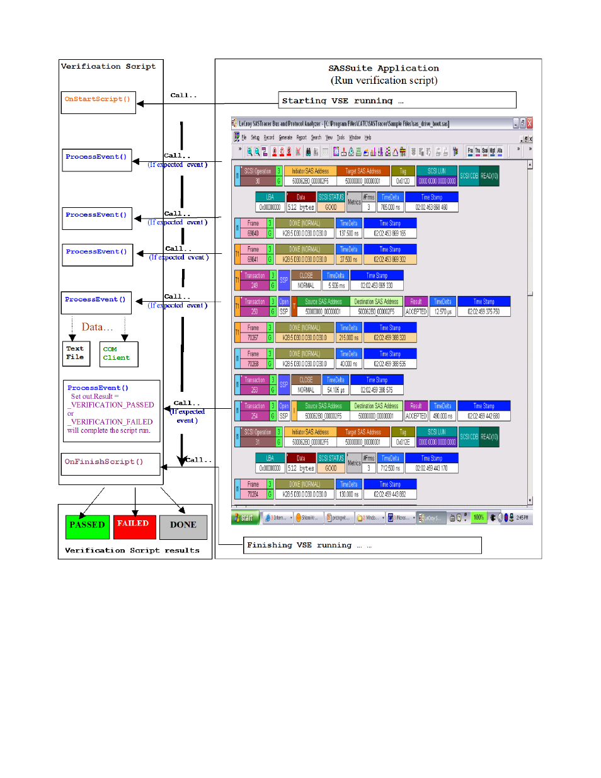Click the Transaction 249 cell
This screenshot has width=601, height=778.
click(255, 280)
